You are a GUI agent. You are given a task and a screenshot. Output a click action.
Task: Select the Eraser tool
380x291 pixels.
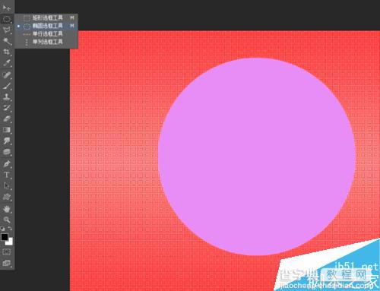[x=7, y=119]
